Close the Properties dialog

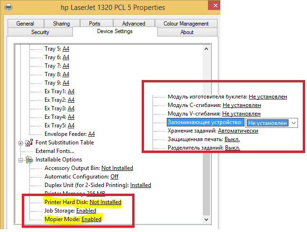(x=215, y=5)
